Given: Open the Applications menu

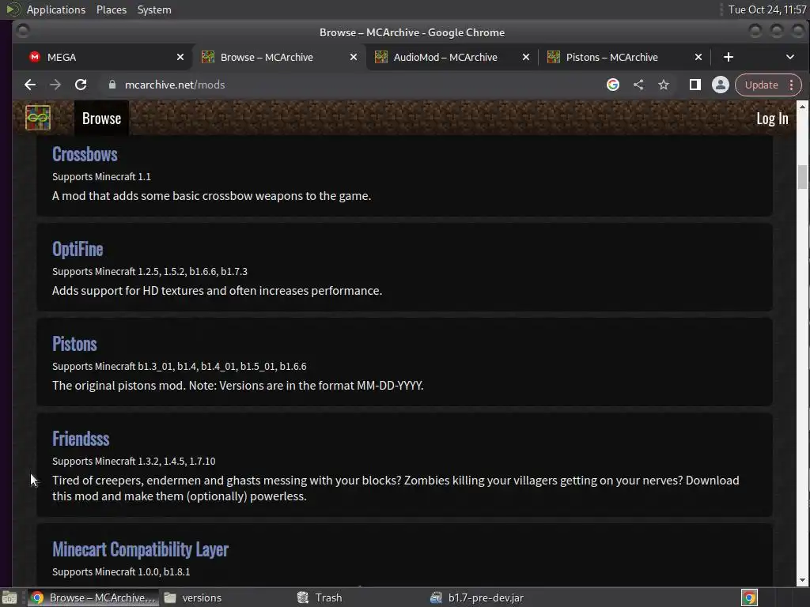Looking at the screenshot, I should click(56, 9).
